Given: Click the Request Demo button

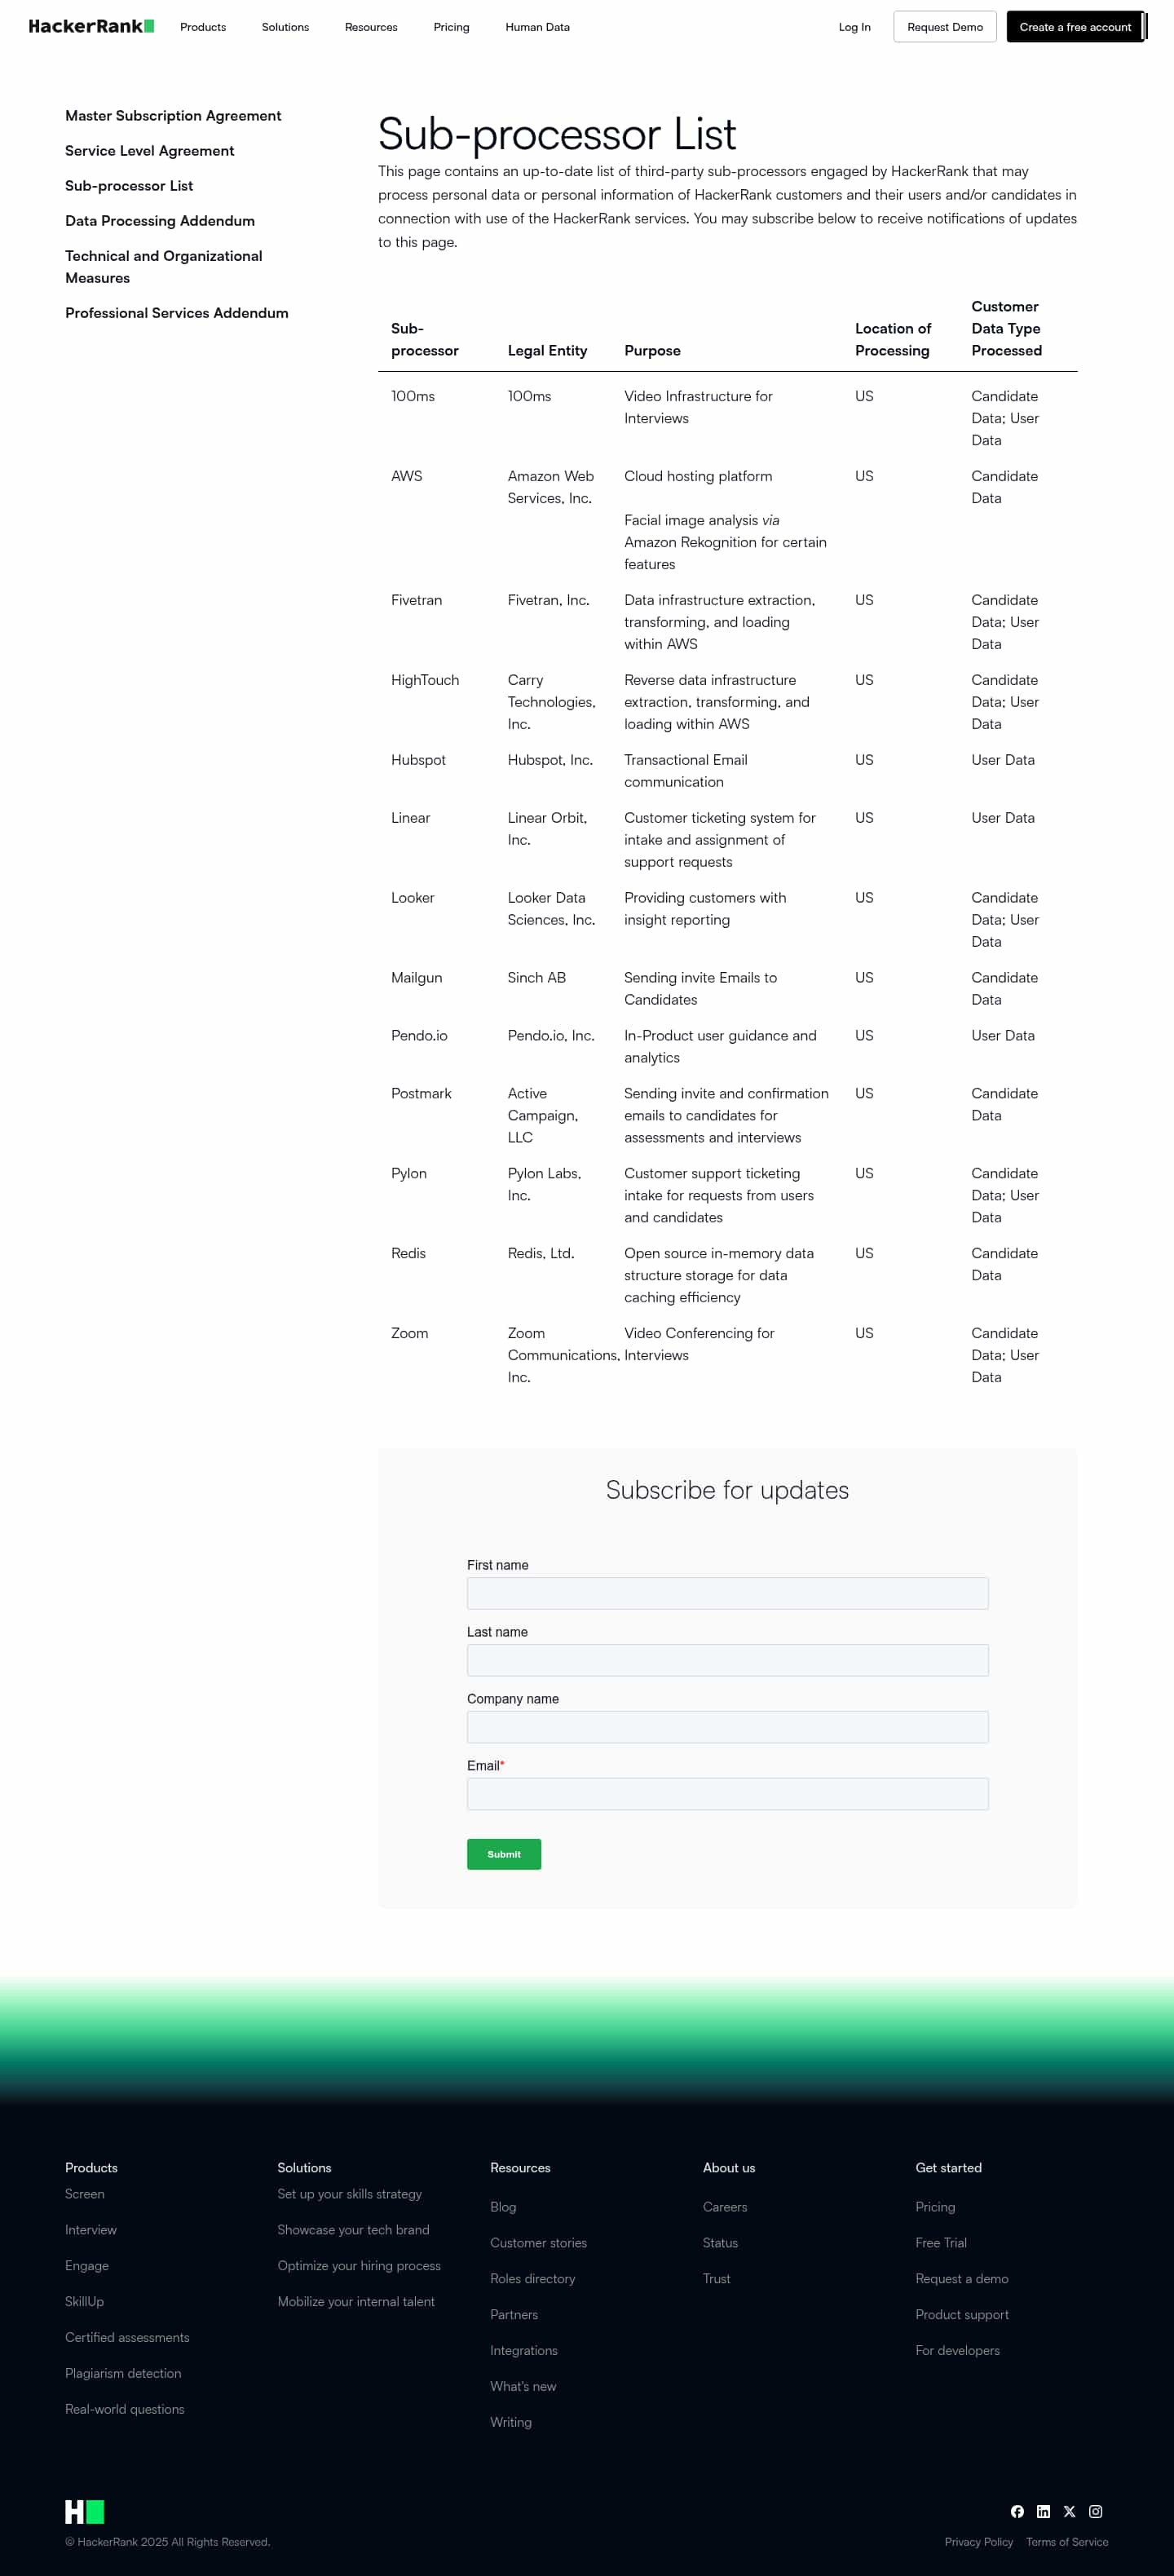Looking at the screenshot, I should coord(944,27).
